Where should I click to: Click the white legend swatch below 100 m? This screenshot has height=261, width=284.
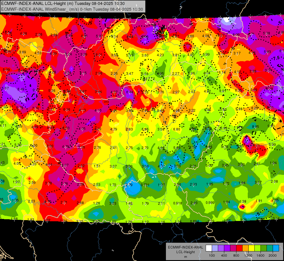tap(209, 248)
